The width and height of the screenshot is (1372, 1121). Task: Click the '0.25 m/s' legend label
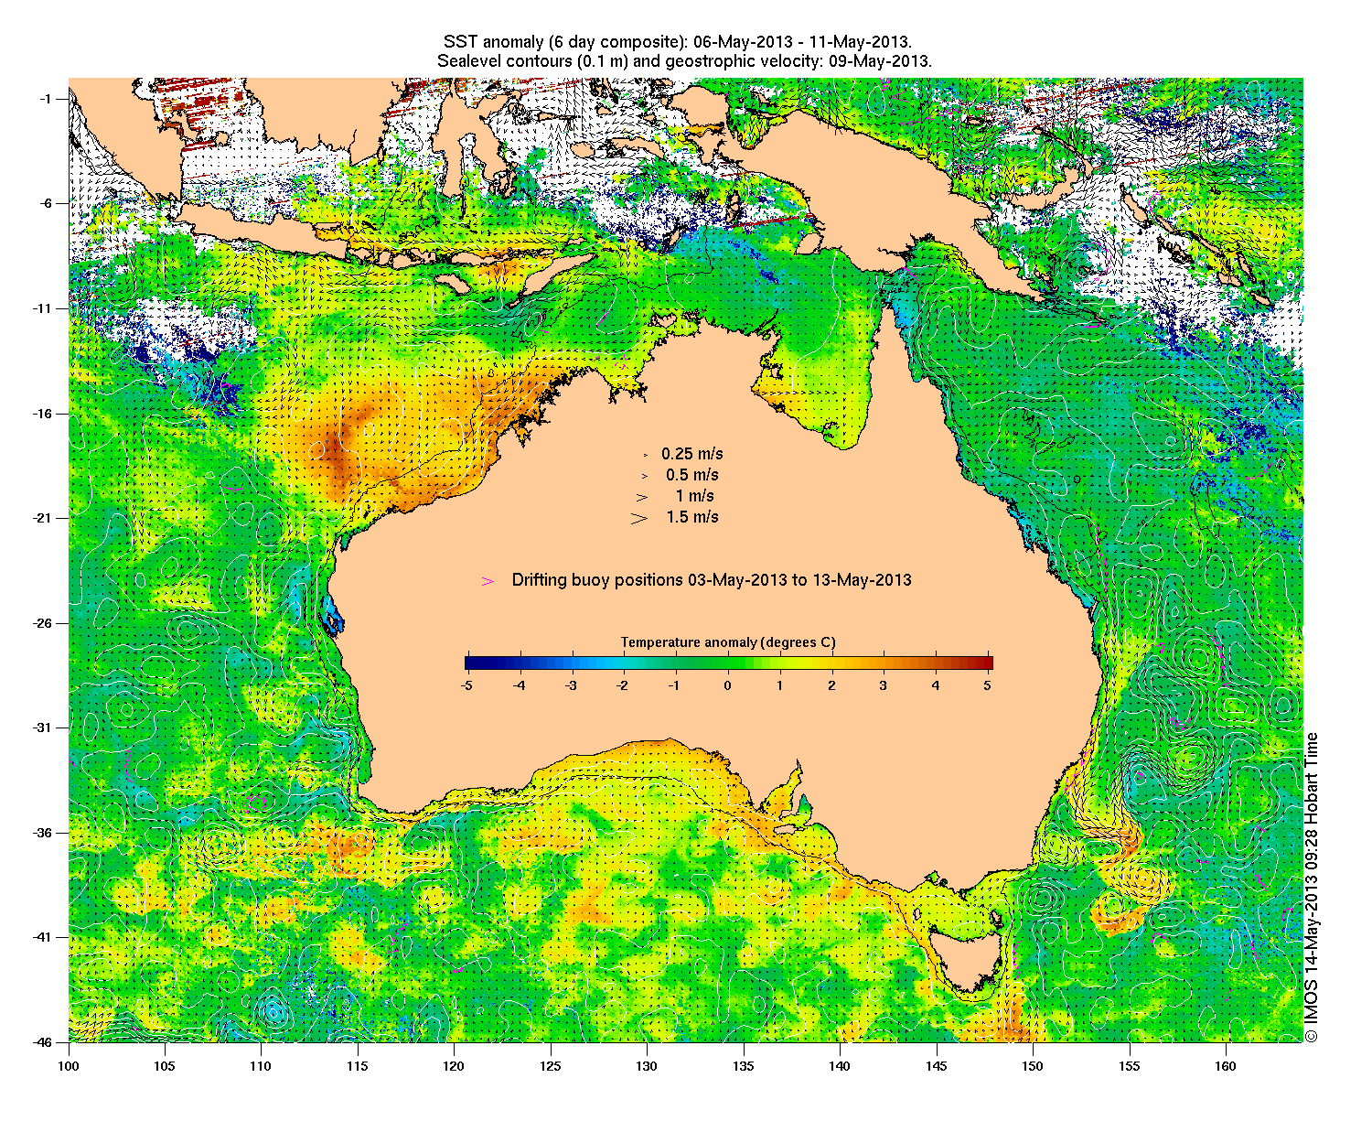click(x=692, y=454)
